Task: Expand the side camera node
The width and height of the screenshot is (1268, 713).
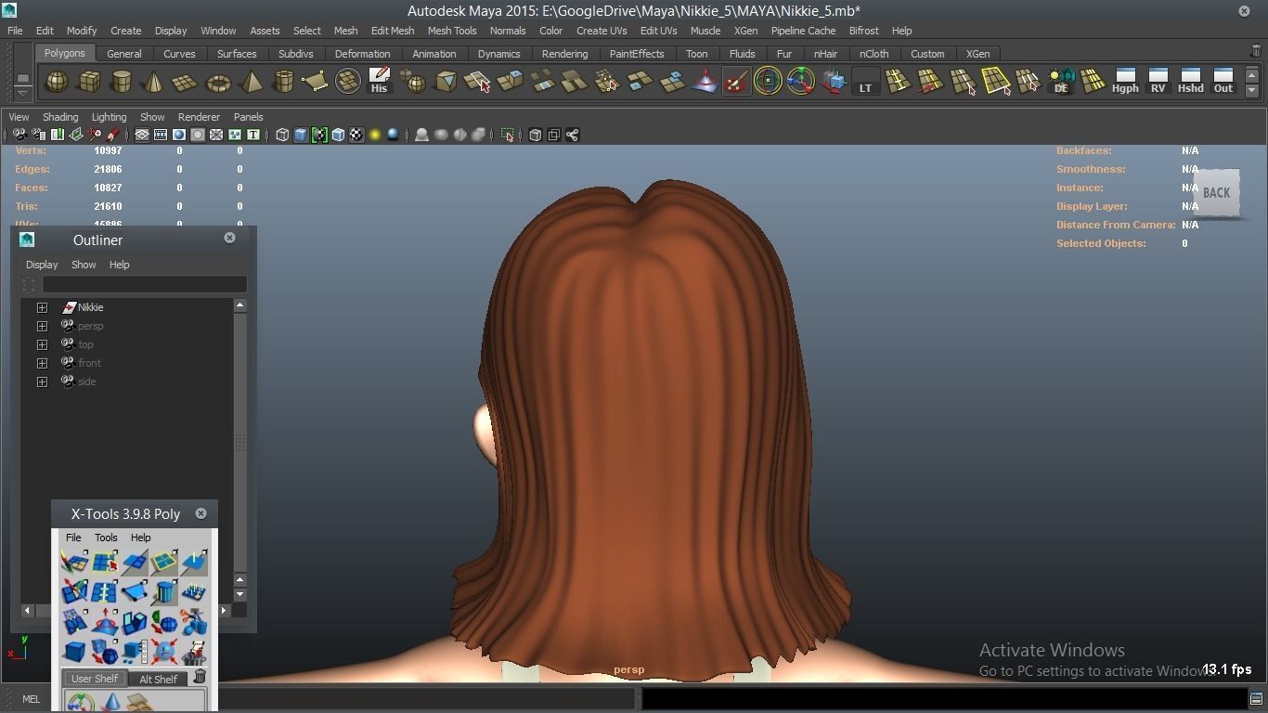Action: point(42,382)
